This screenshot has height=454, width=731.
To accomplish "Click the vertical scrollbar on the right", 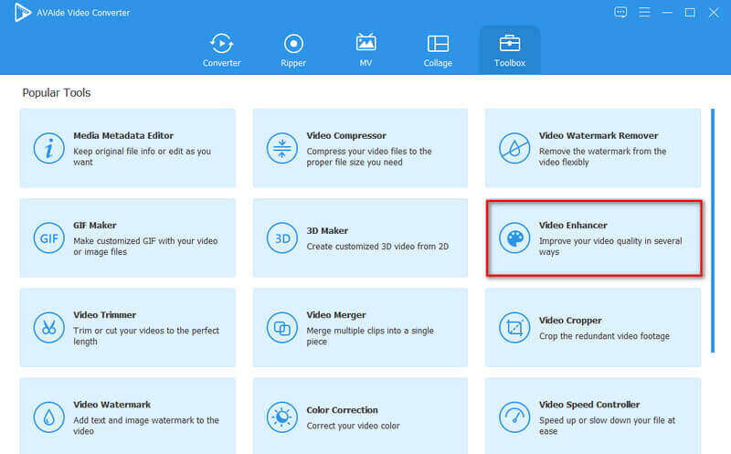I will 713,231.
